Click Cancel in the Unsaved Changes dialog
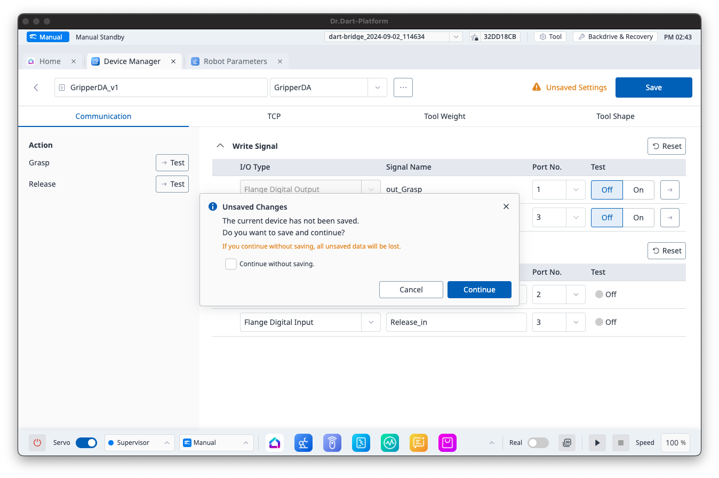719x478 pixels. [x=411, y=290]
